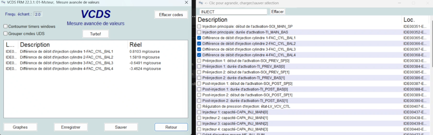Screen dimensions: 433x135
Task: Click the Enregistrer button
Action: [71, 127]
